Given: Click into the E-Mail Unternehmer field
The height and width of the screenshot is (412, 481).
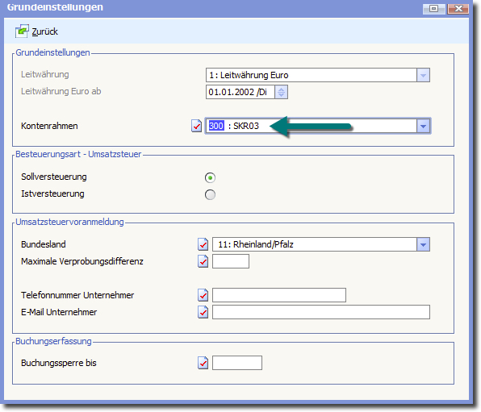Looking at the screenshot, I should [x=321, y=312].
